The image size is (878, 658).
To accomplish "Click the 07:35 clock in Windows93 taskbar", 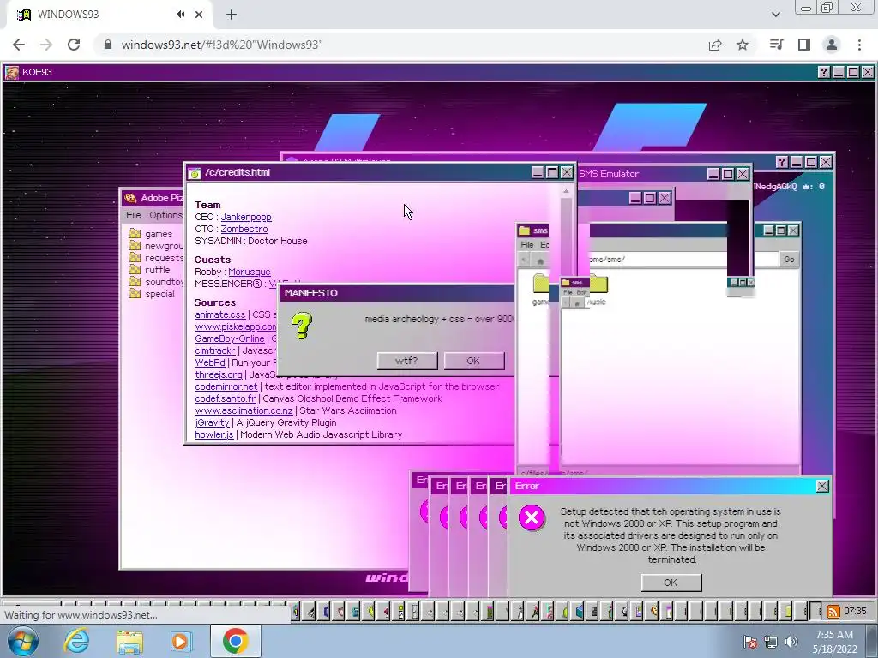I will tap(855, 611).
